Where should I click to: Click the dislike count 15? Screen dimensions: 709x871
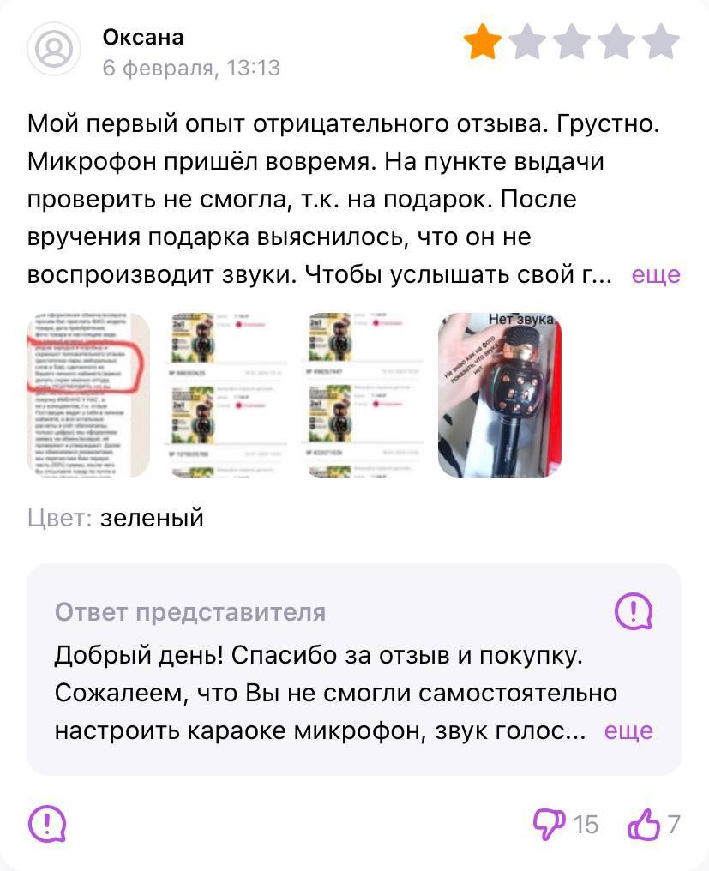click(x=586, y=825)
